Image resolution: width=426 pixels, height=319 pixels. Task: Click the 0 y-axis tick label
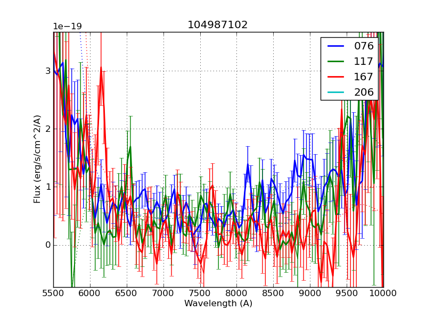pos(48,245)
